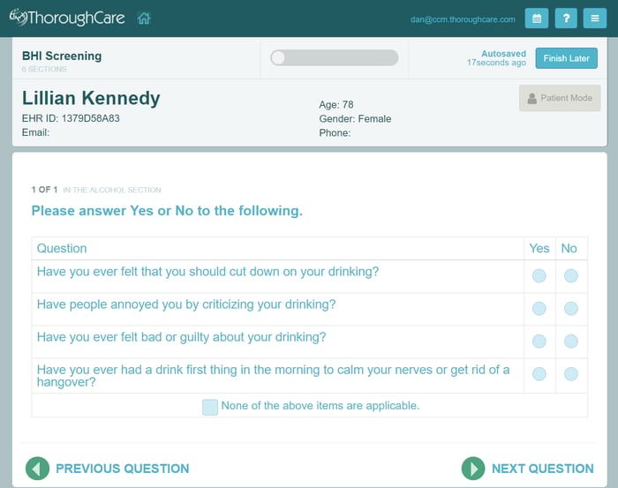Select No for feeling guilty about drinking
Image resolution: width=618 pixels, height=488 pixels.
pos(570,342)
